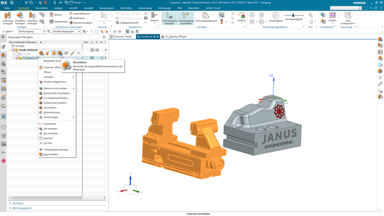This screenshot has width=384, height=216.
Task: Uncheck the SX_Spanner_GPS component checkbox
Action: 17,58
